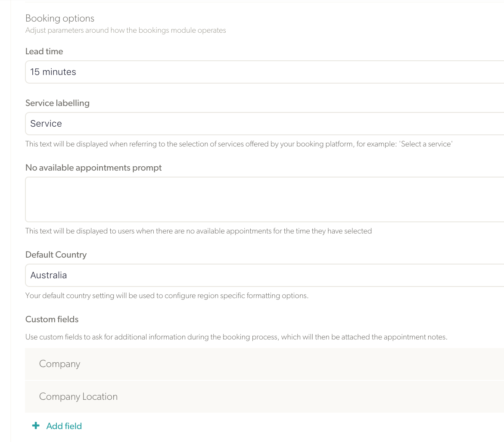This screenshot has width=504, height=442.
Task: Open the Default Country dropdown showing Australia
Action: point(264,275)
